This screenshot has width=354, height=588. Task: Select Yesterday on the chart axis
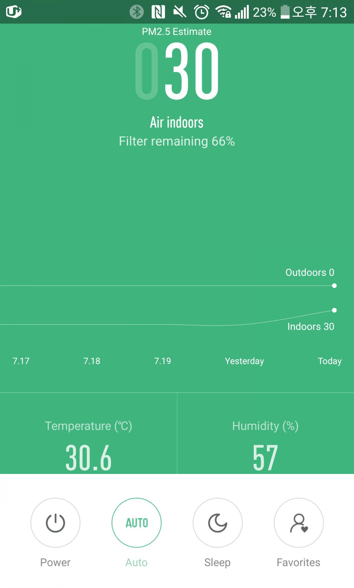[x=244, y=361]
